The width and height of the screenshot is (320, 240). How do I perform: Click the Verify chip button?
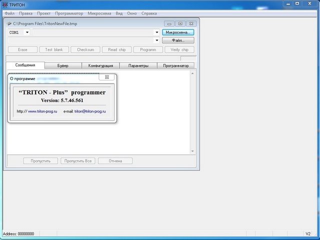[179, 49]
